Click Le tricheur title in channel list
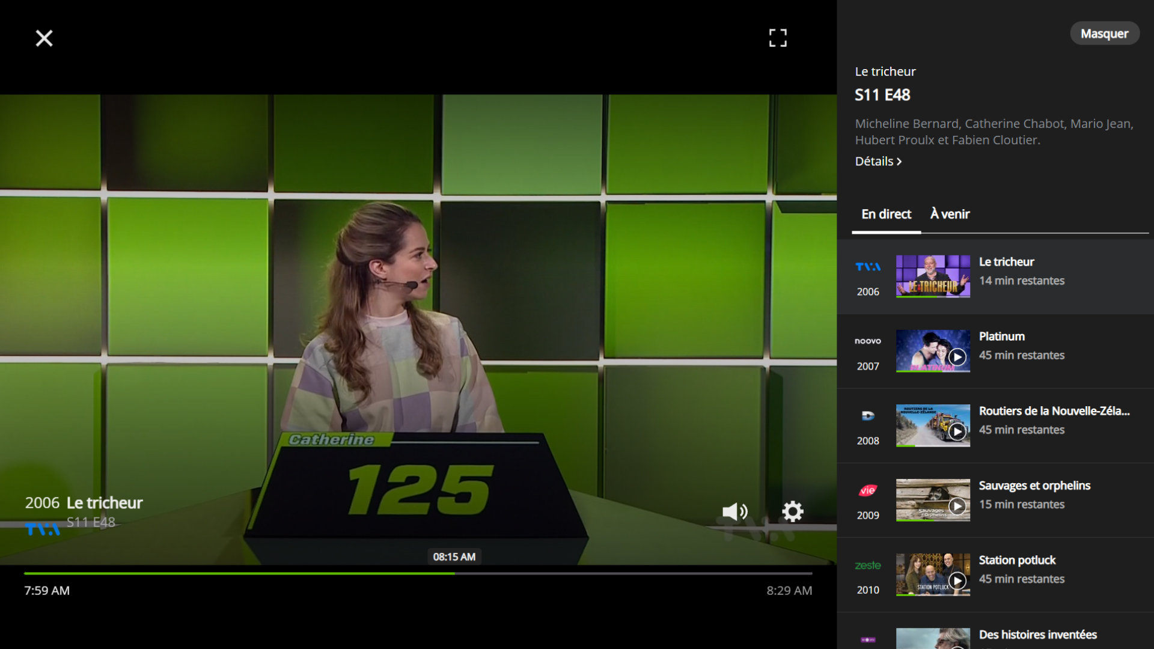1154x649 pixels. tap(1006, 262)
